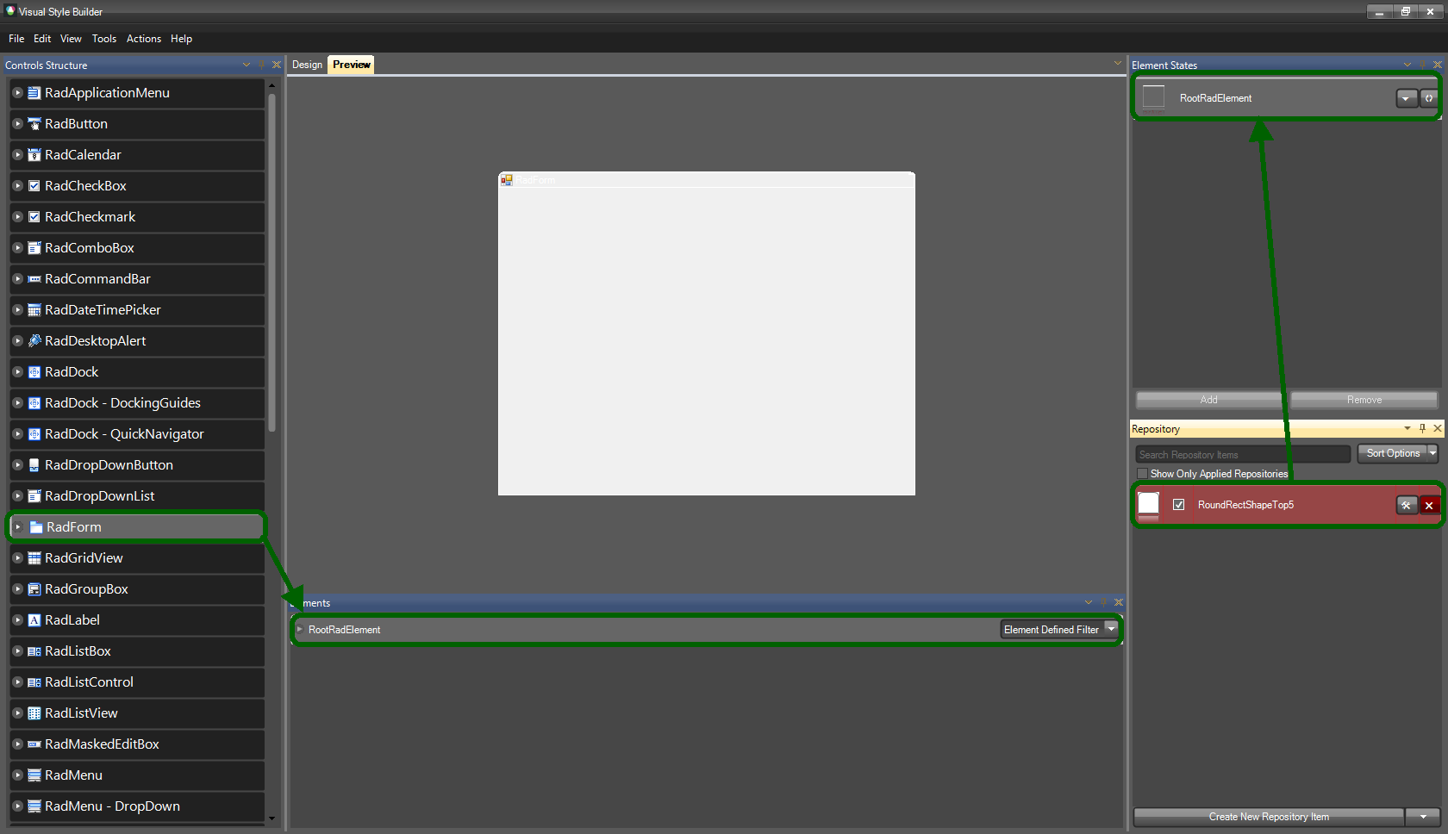The image size is (1448, 834).
Task: Click the RadGroupBox control icon
Action: [x=34, y=589]
